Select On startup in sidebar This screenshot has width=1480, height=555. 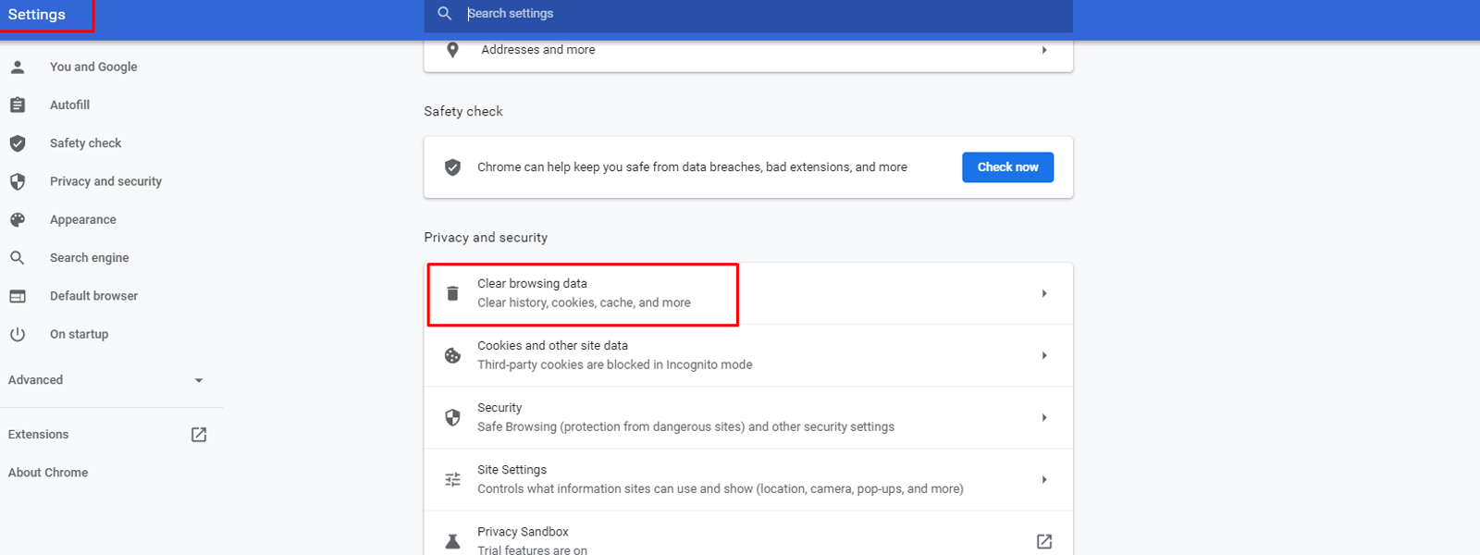coord(79,334)
